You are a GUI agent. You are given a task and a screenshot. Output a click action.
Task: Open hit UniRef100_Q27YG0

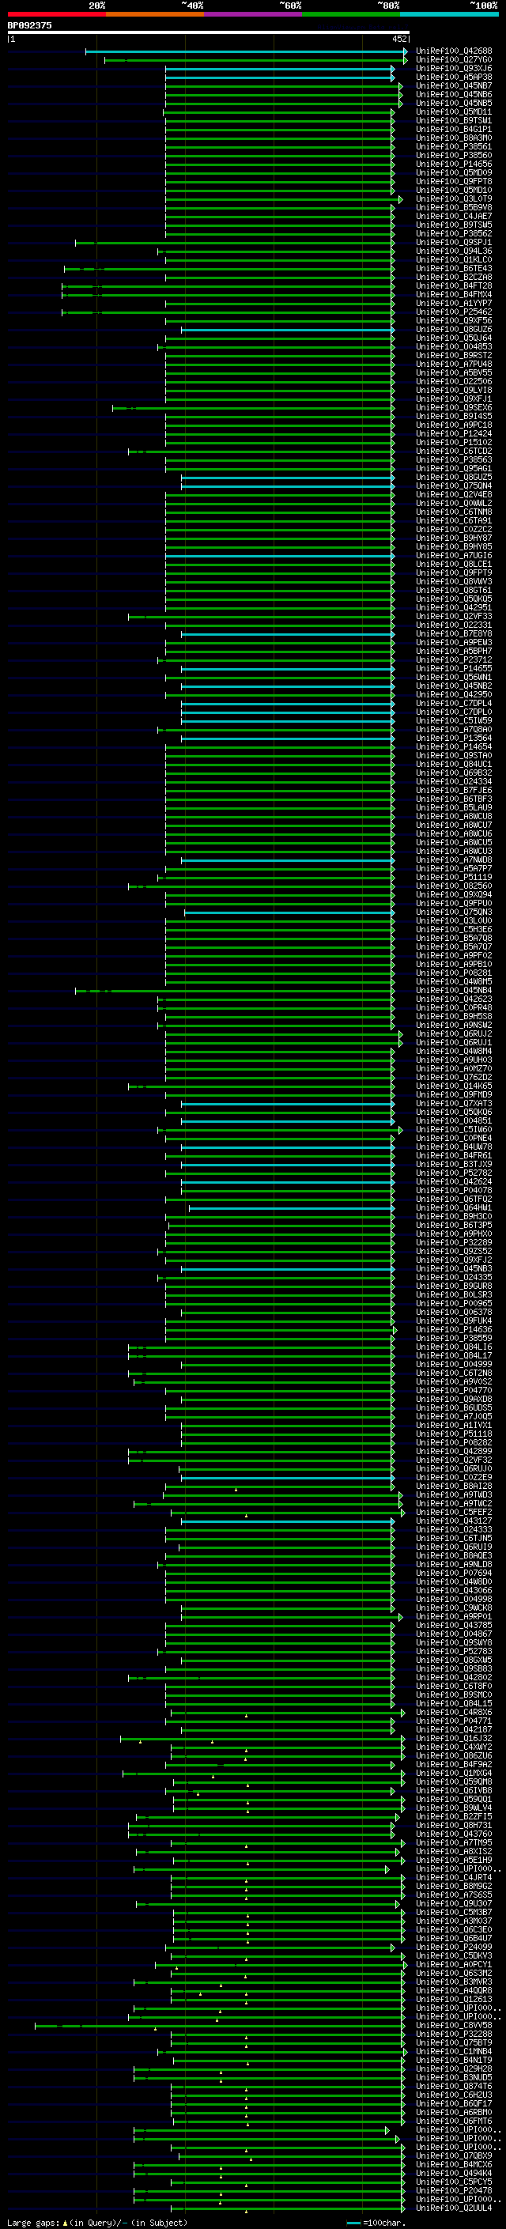tap(454, 60)
